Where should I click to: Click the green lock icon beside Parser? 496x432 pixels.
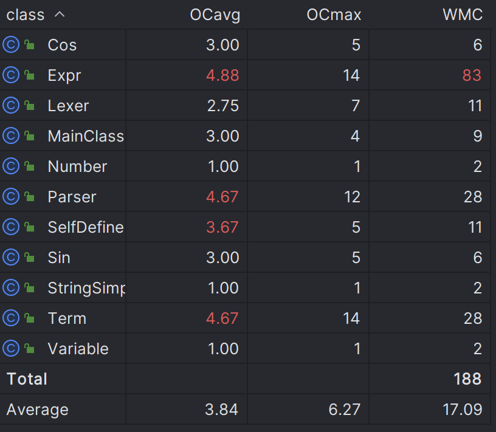29,197
